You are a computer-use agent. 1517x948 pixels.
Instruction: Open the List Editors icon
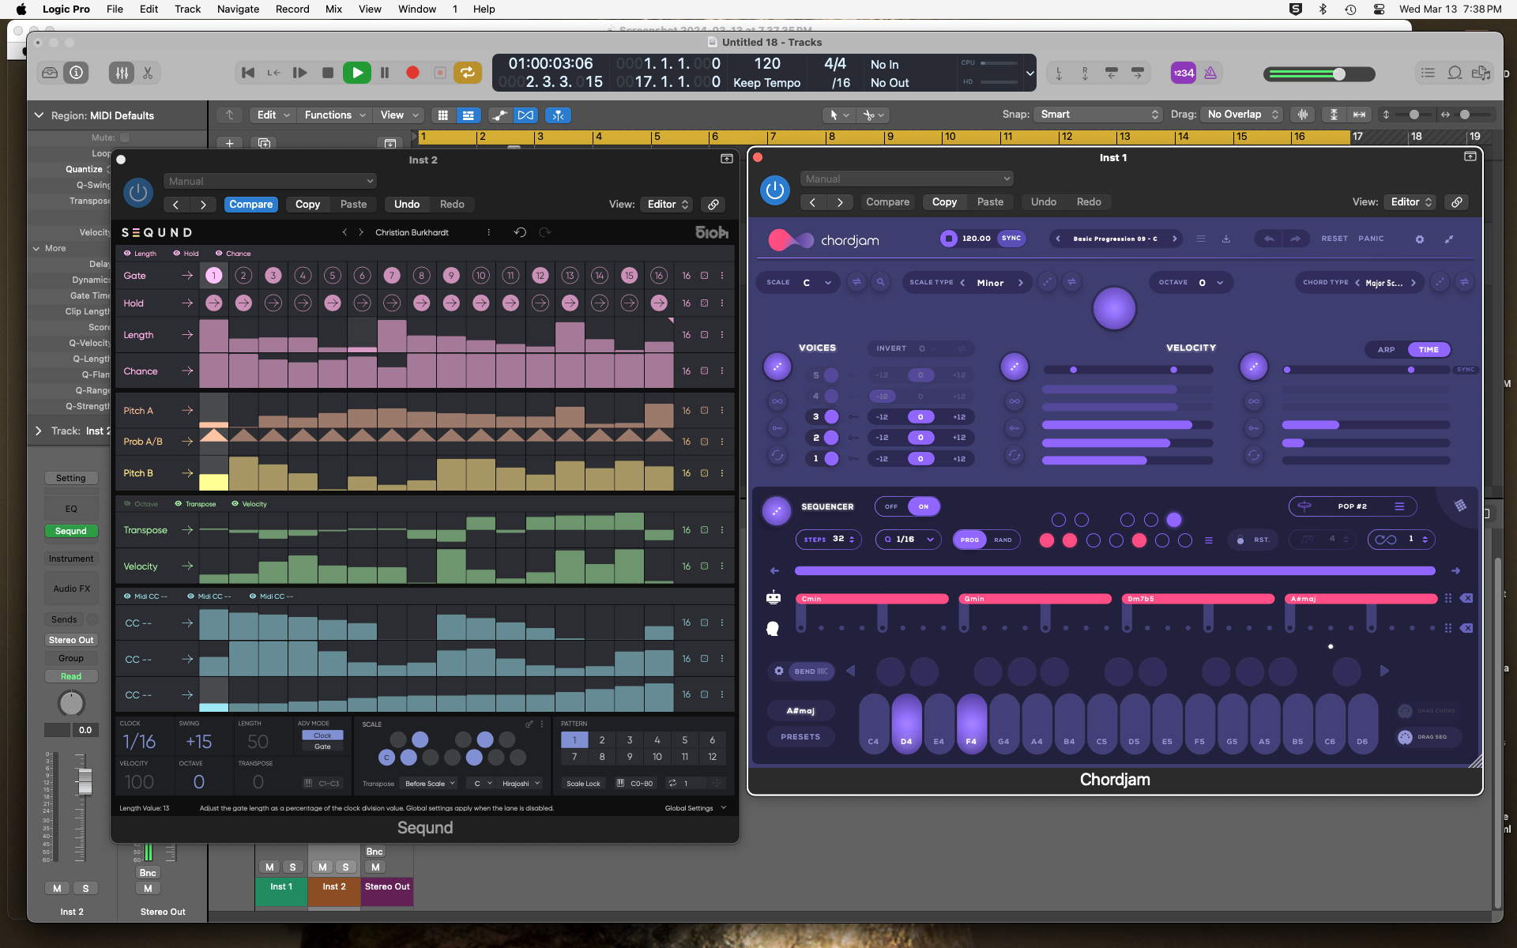point(1428,73)
